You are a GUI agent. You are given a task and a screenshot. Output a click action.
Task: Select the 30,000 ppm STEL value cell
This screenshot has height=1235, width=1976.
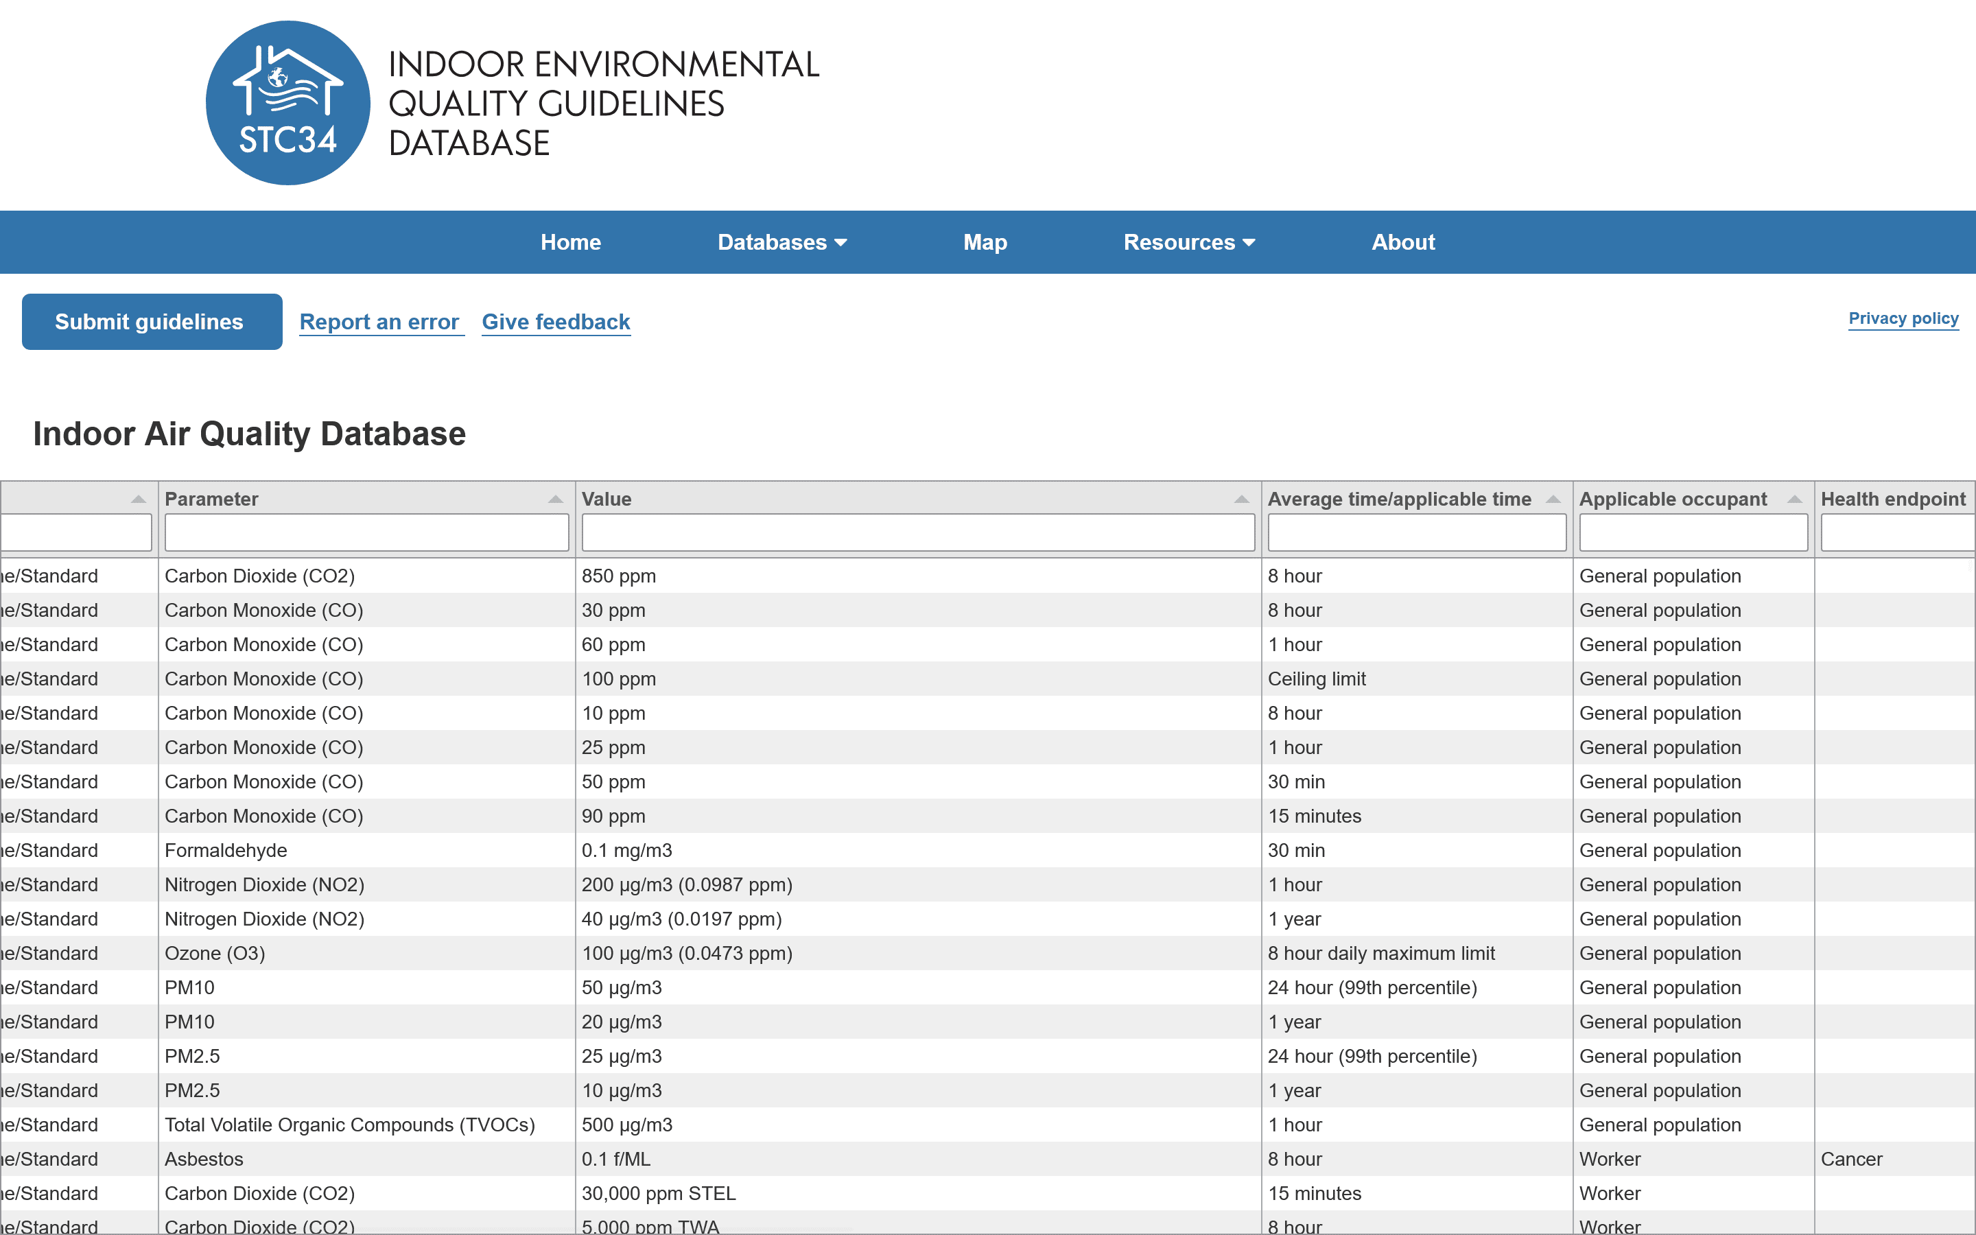pos(918,1193)
